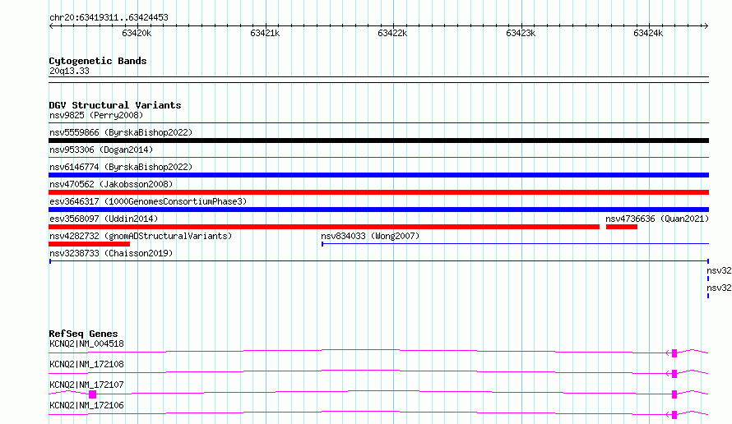Click the nsv834033 (Wong2007) label

[x=370, y=236]
